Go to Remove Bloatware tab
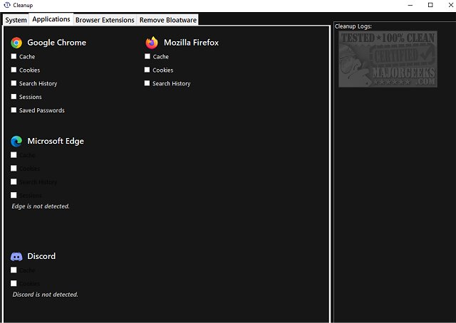 (168, 20)
